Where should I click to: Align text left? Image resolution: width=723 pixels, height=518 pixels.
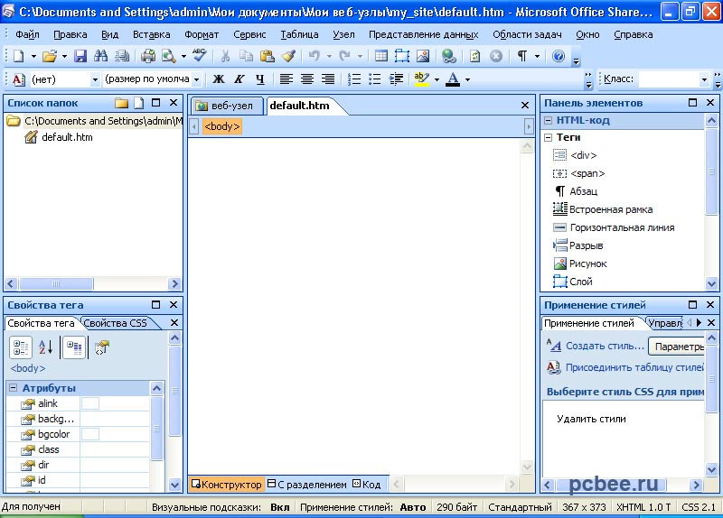pos(286,79)
